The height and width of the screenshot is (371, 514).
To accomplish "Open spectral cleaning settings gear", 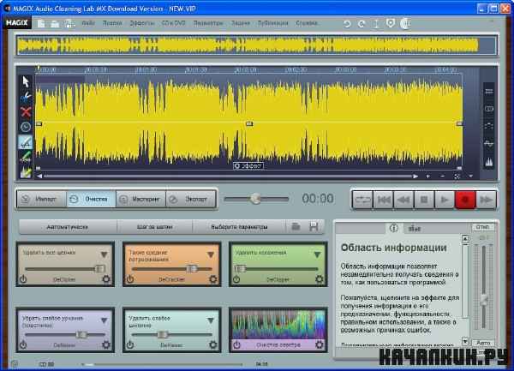I will click(319, 344).
